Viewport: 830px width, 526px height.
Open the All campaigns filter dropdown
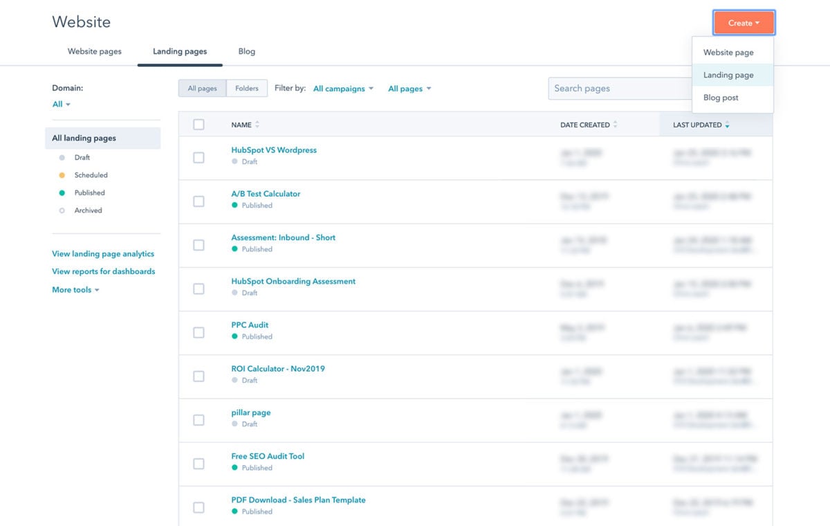[343, 89]
